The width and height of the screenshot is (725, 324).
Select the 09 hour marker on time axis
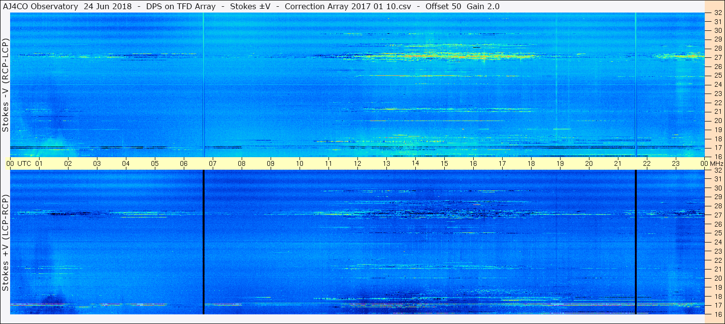click(x=271, y=163)
